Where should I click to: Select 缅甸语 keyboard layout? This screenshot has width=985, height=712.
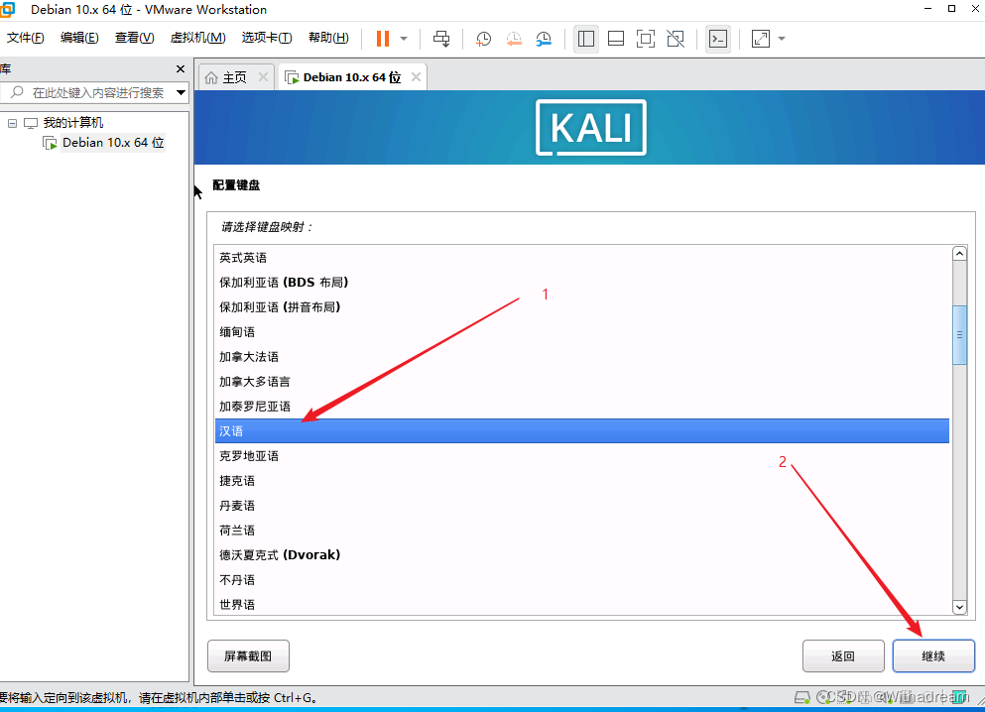point(581,332)
